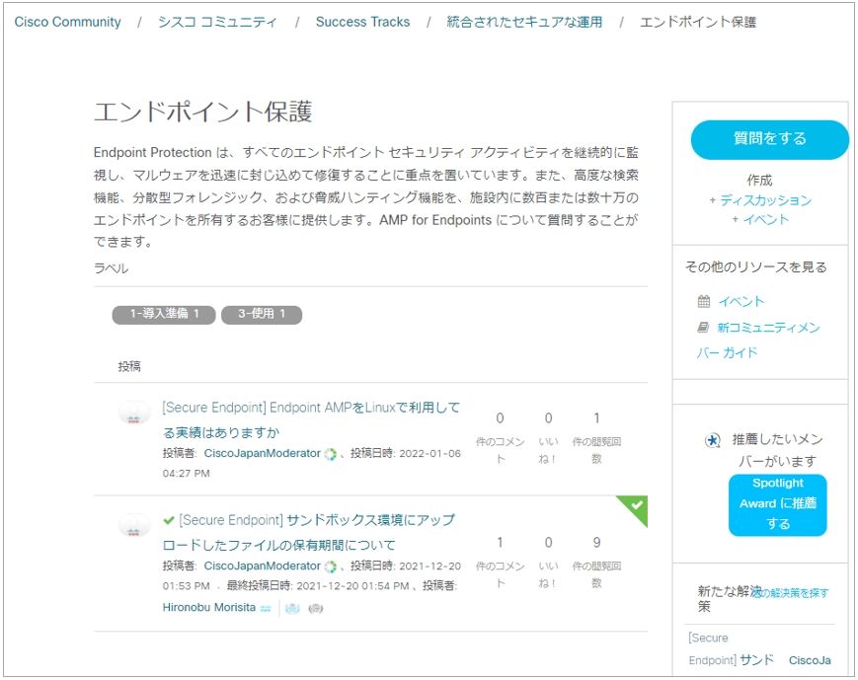This screenshot has width=858, height=680.
Task: Click Cisco logo icon next to Hironobu Morisita
Action: pyautogui.click(x=266, y=609)
